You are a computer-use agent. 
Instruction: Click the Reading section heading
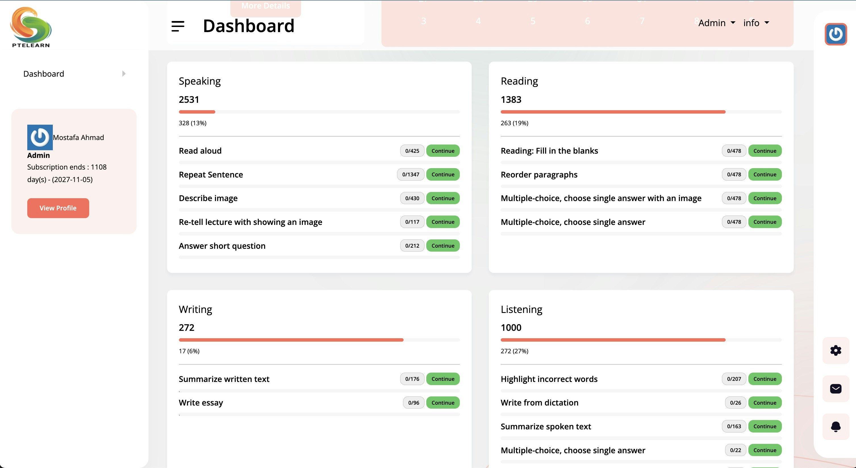(519, 81)
